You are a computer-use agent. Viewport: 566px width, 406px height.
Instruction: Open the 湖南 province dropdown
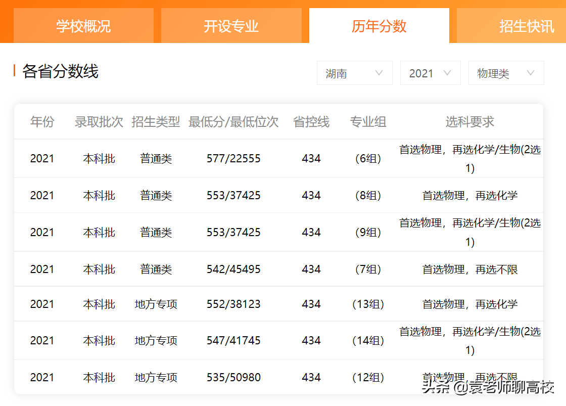click(354, 73)
